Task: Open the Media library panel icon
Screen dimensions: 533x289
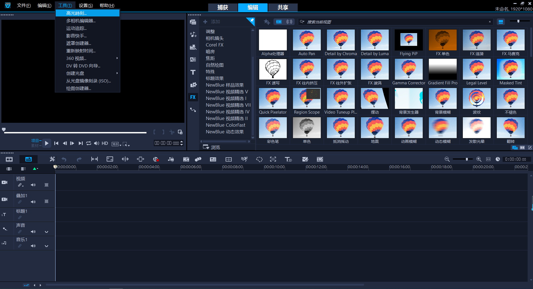Action: 193,22
